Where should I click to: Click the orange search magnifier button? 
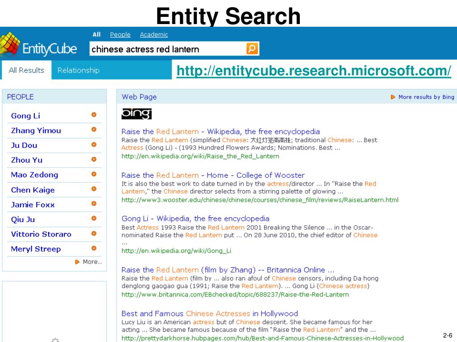point(252,49)
